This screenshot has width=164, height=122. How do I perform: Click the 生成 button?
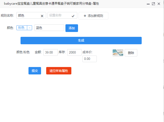click(81, 40)
